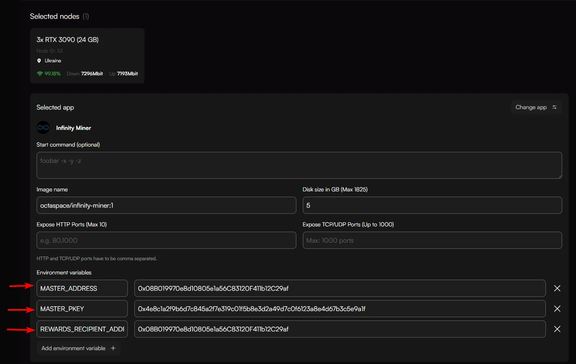576x364 pixels.
Task: Click the Down 7296Mbit speed text
Action: (x=85, y=74)
